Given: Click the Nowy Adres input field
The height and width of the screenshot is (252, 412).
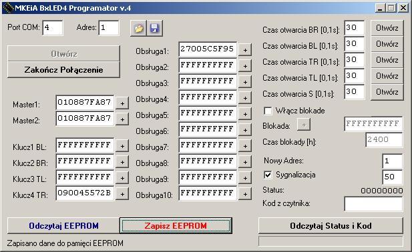Looking at the screenshot, I should click(393, 161).
